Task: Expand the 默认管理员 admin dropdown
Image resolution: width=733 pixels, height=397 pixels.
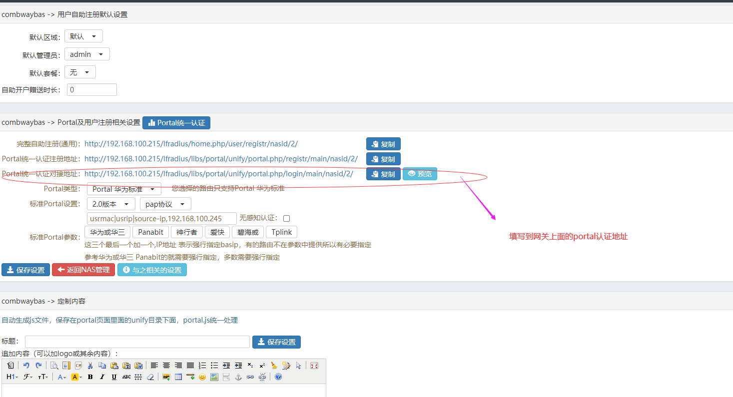Action: pyautogui.click(x=87, y=54)
